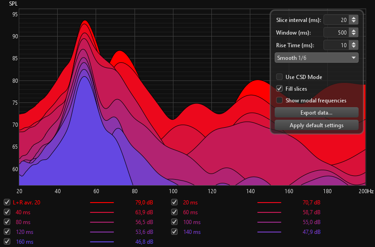
Task: Enable Show modal frequencies checkbox
Action: tap(279, 101)
